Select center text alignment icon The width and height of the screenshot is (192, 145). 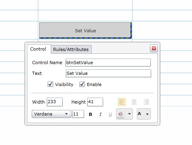click(x=134, y=102)
